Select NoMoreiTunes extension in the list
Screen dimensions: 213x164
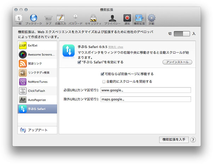(38, 82)
